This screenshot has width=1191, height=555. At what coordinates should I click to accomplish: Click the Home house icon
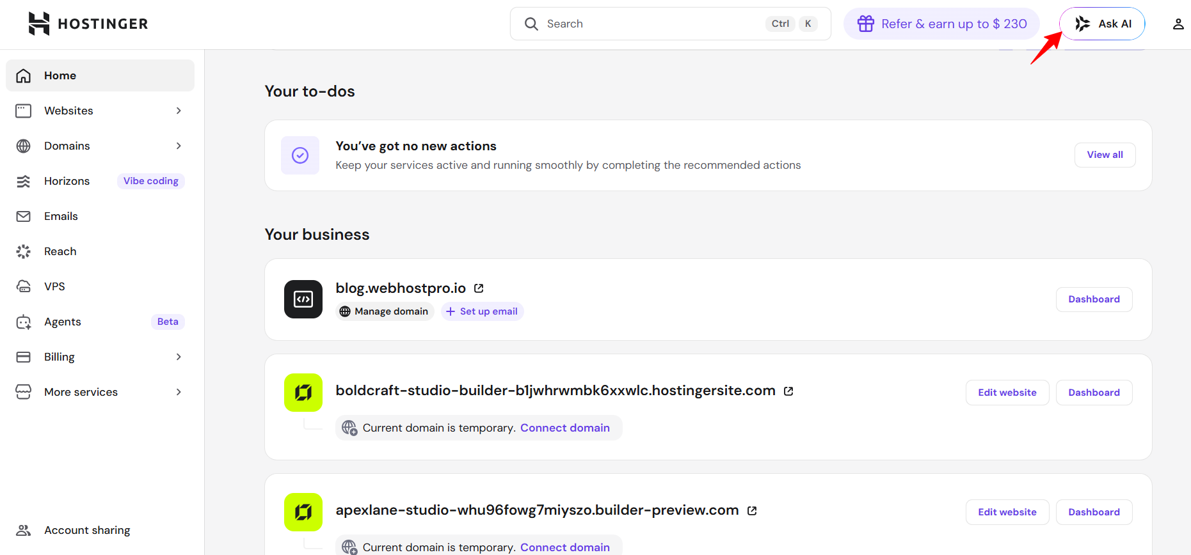click(24, 75)
